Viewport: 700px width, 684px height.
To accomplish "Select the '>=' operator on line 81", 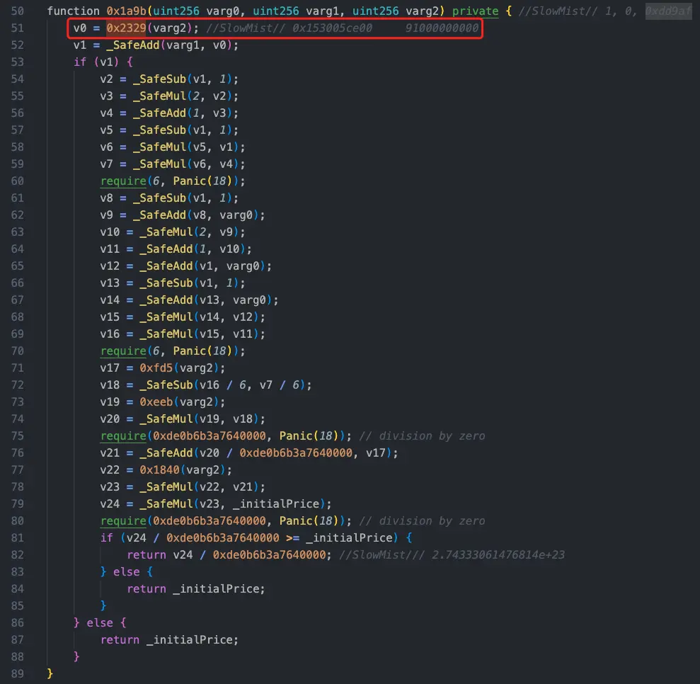I will 292,537.
